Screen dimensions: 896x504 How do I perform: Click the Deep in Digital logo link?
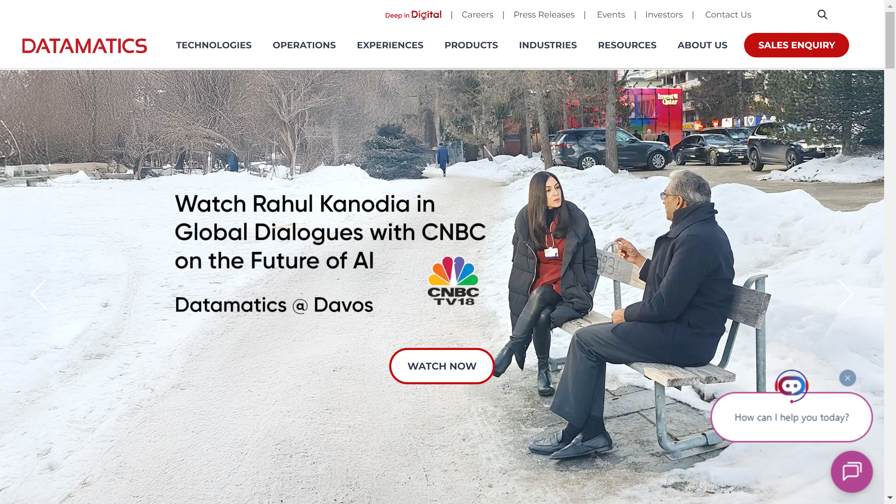(x=413, y=15)
